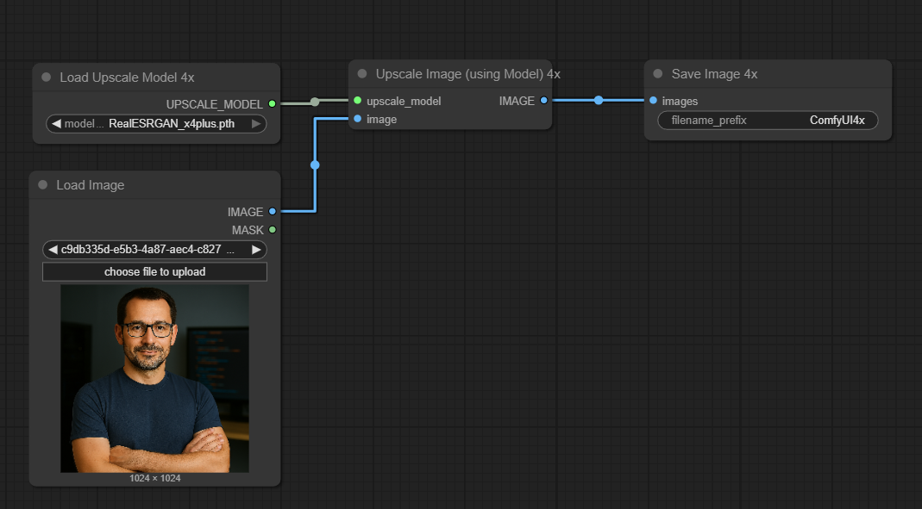This screenshot has height=509, width=922.
Task: Click the image input port on Upscale Image node
Action: tap(357, 119)
